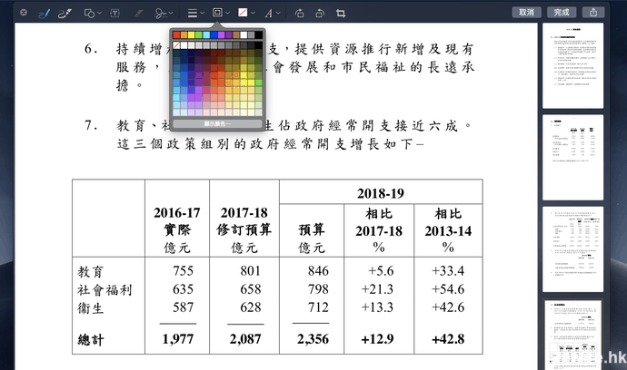Click the 取消 cancel button
The height and width of the screenshot is (370, 627).
coord(527,13)
